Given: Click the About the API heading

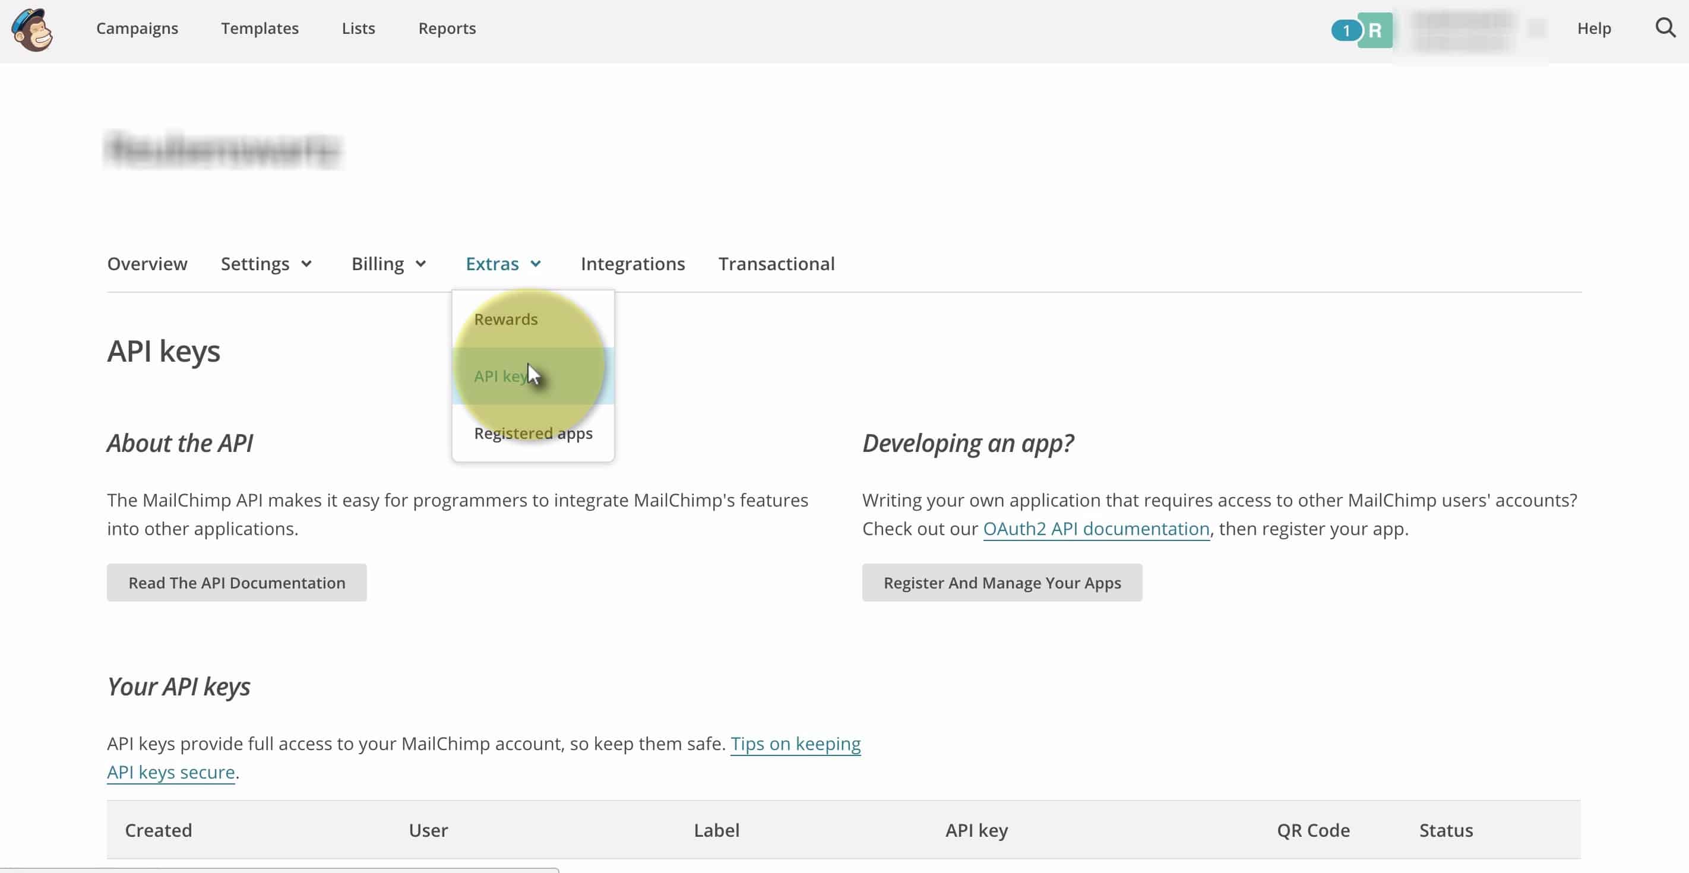Looking at the screenshot, I should pyautogui.click(x=180, y=444).
